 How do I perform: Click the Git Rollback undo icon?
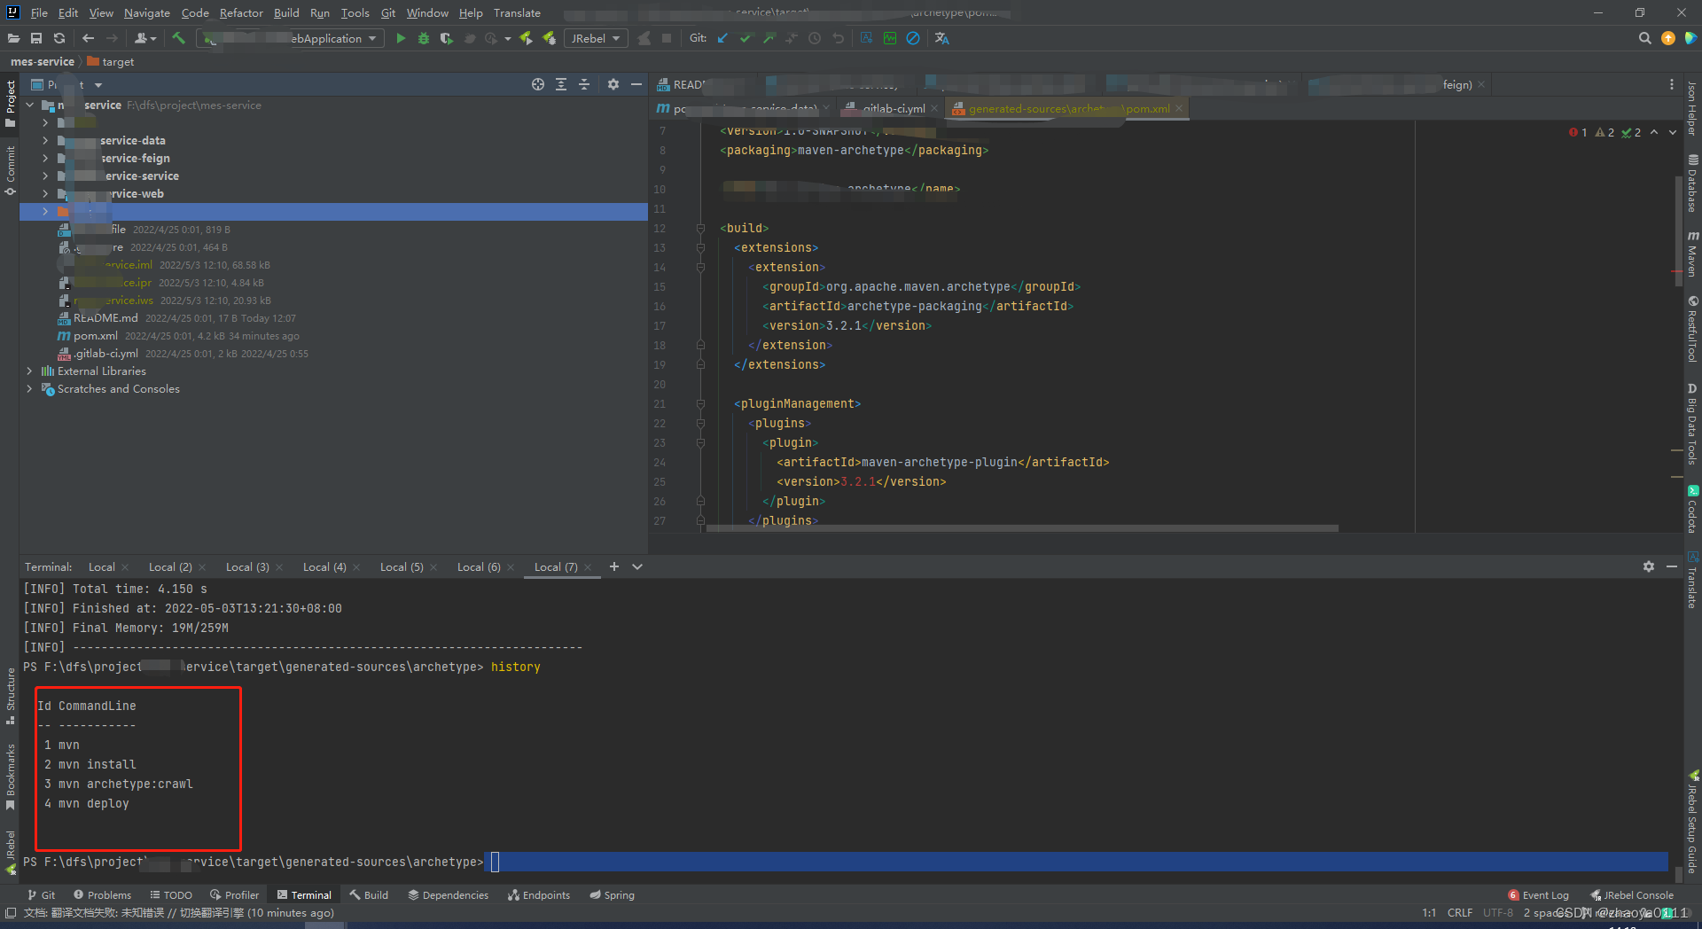838,38
